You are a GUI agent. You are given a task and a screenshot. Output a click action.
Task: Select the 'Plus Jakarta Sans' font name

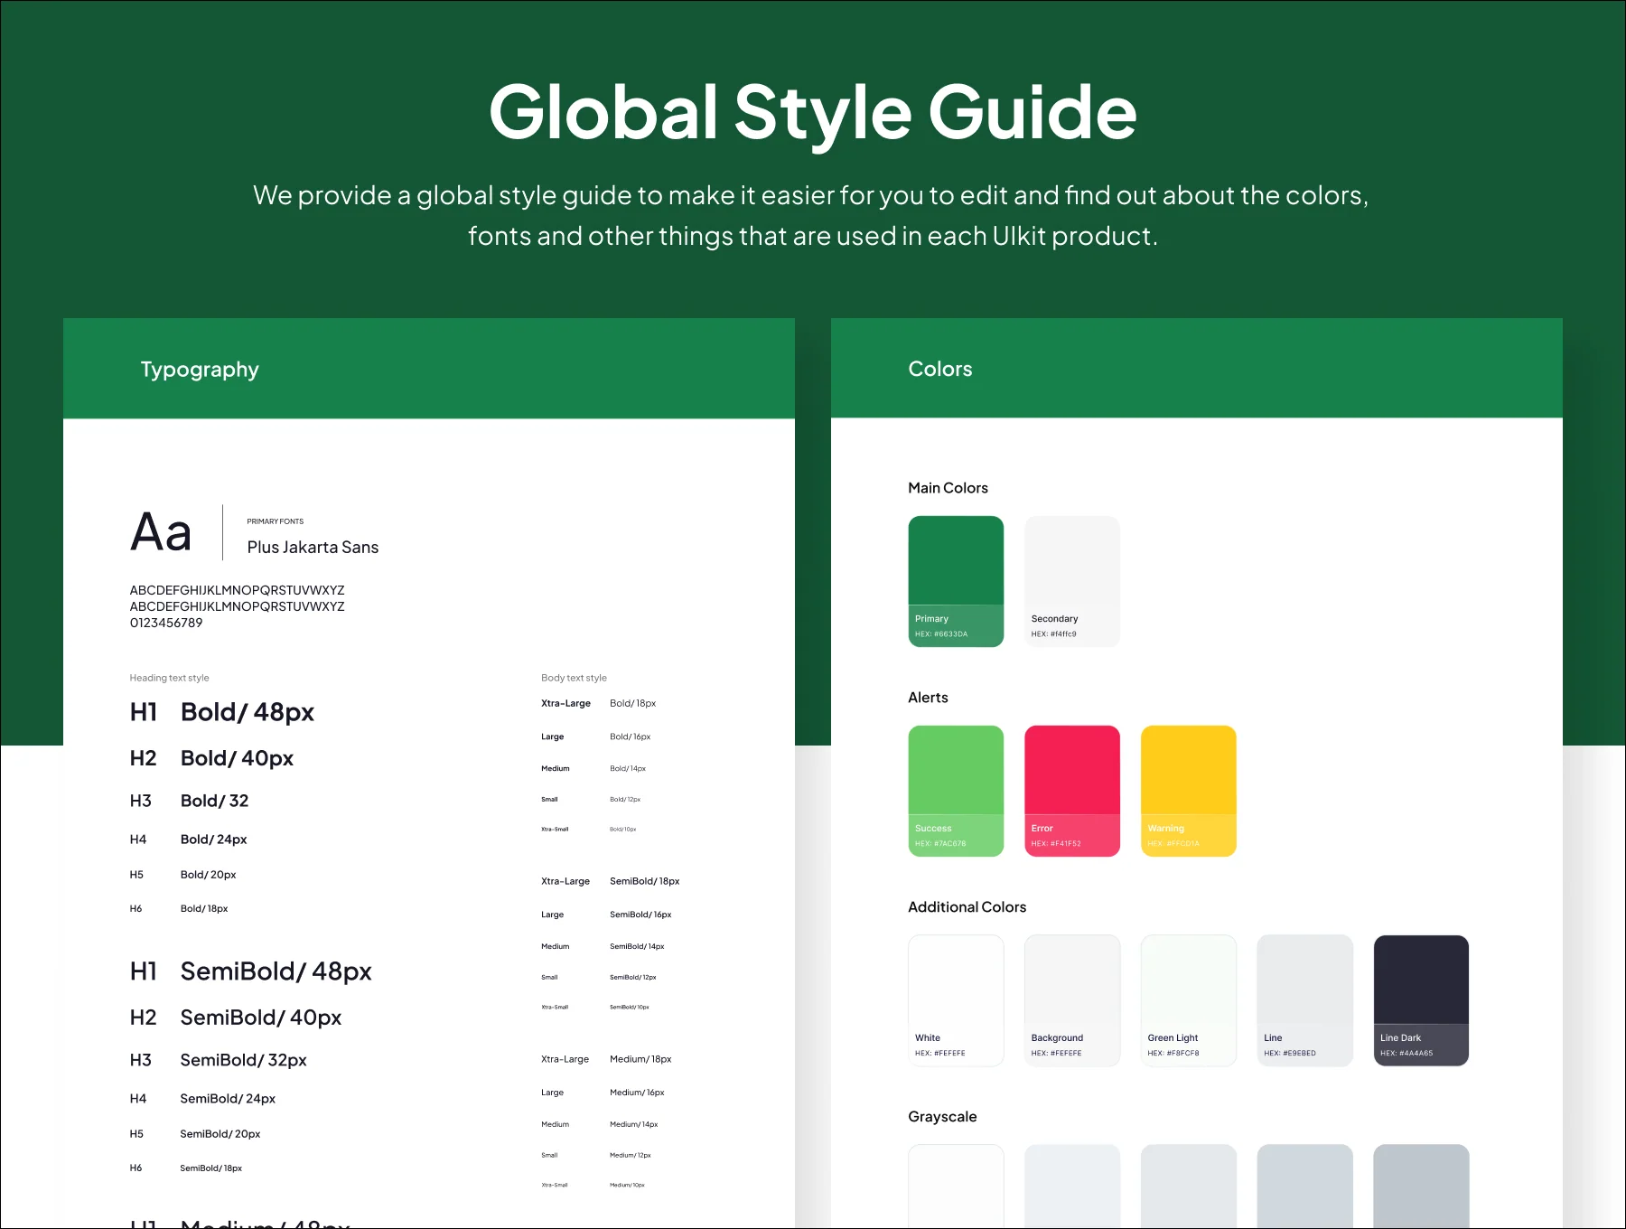(313, 547)
